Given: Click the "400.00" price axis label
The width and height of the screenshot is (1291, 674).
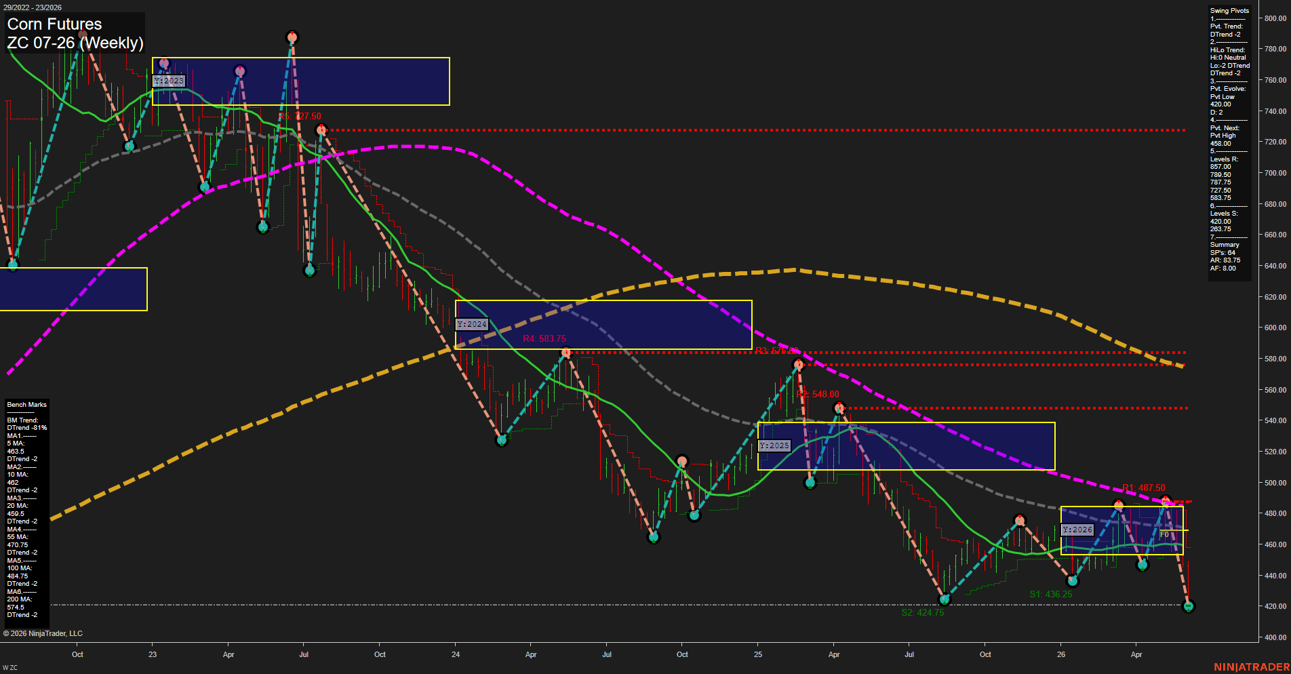Looking at the screenshot, I should pyautogui.click(x=1275, y=637).
